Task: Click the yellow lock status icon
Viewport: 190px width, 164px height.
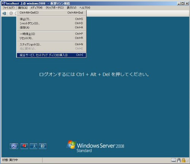Action: pos(184,160)
